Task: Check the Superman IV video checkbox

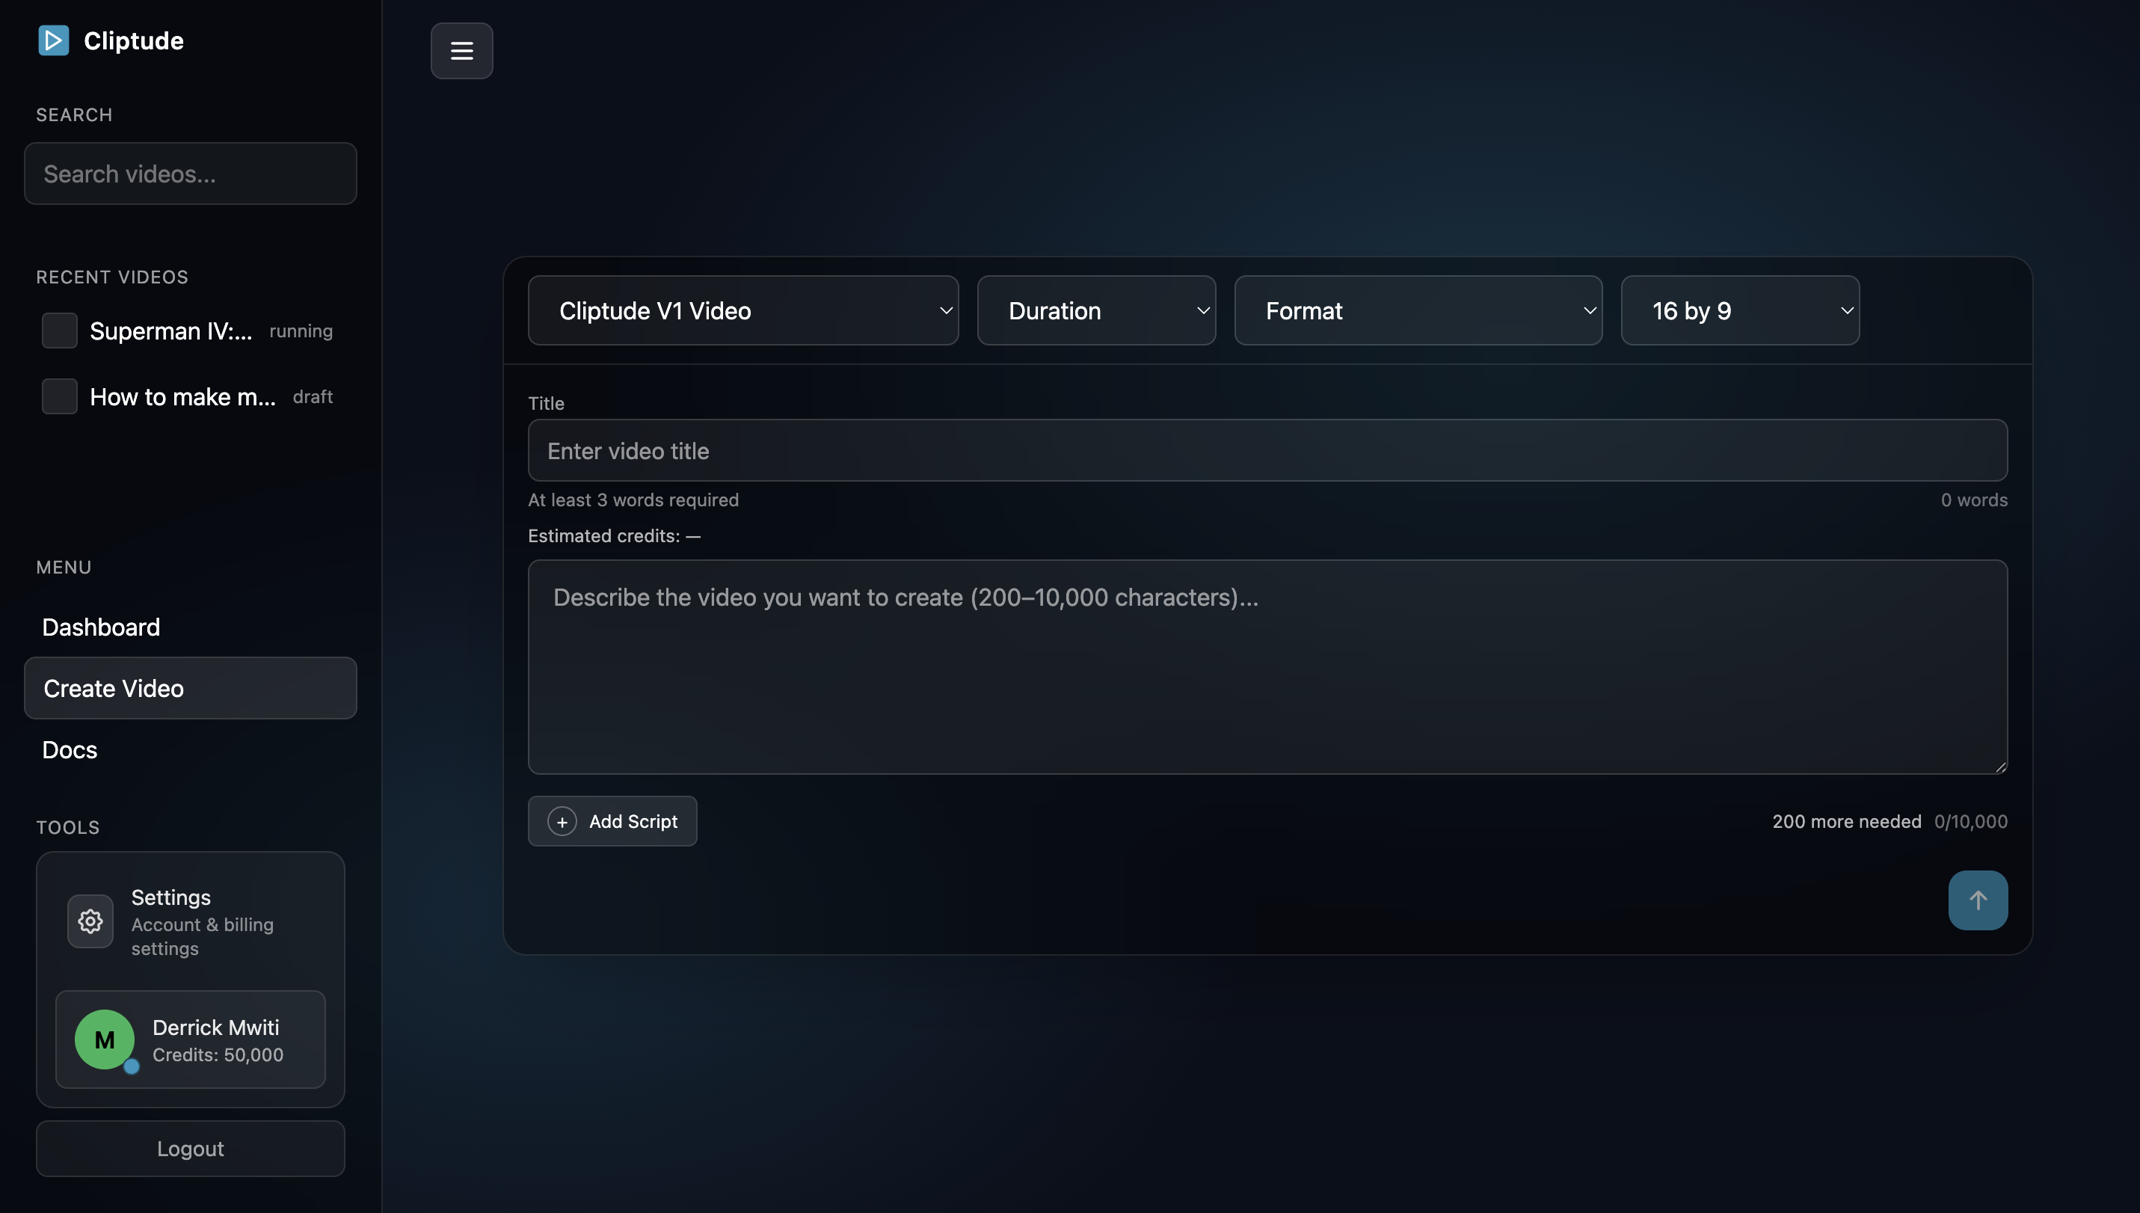Action: pos(58,331)
